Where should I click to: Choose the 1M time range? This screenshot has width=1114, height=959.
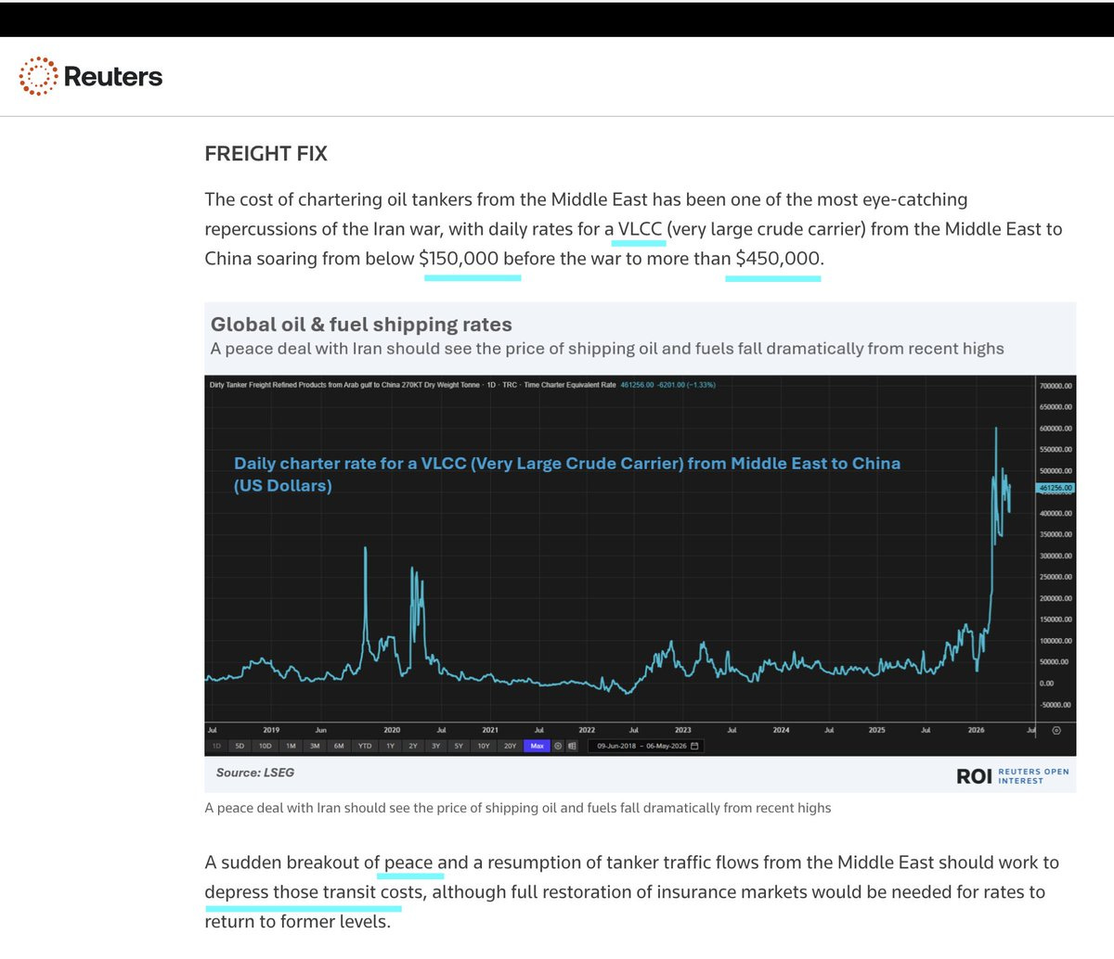[x=291, y=746]
